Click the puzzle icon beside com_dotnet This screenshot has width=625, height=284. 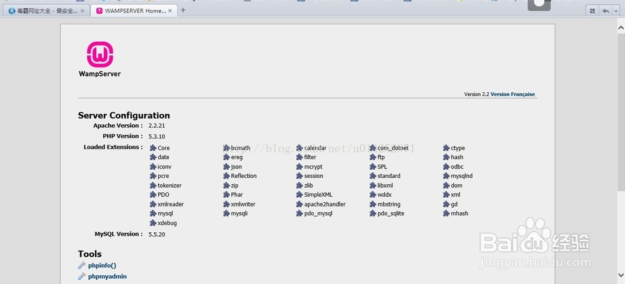pyautogui.click(x=373, y=148)
